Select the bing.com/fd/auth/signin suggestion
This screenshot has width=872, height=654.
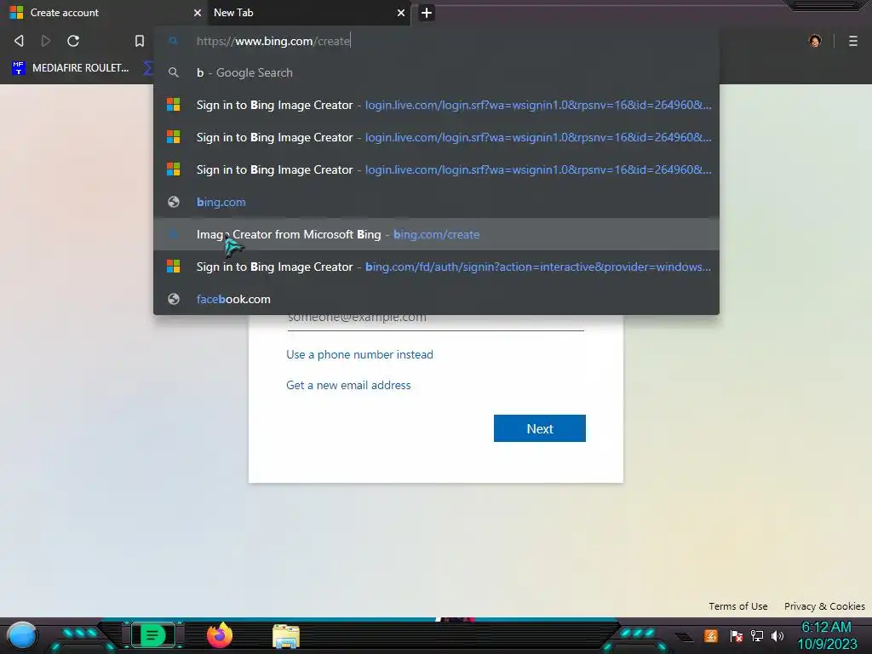pos(437,267)
